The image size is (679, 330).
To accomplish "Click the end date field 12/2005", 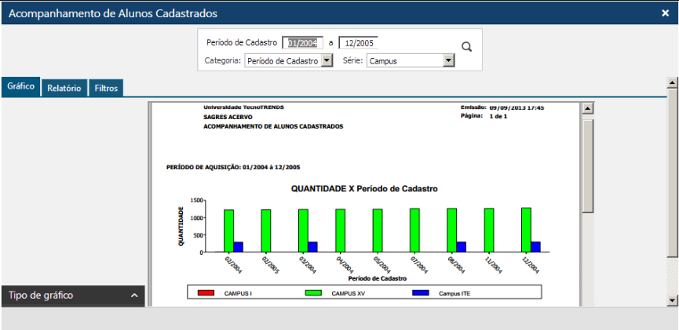I will click(359, 43).
